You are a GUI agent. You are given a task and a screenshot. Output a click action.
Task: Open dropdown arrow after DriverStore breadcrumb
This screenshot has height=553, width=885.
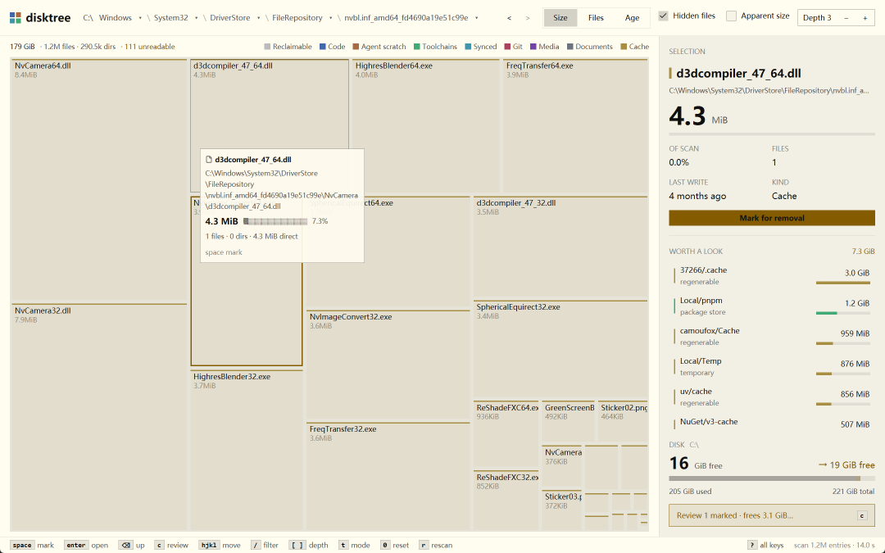(x=258, y=18)
